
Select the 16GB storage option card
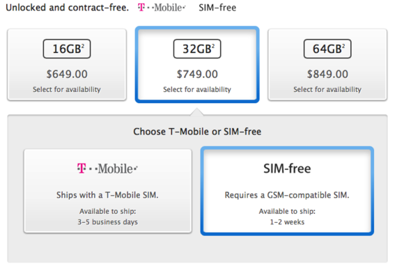click(67, 64)
